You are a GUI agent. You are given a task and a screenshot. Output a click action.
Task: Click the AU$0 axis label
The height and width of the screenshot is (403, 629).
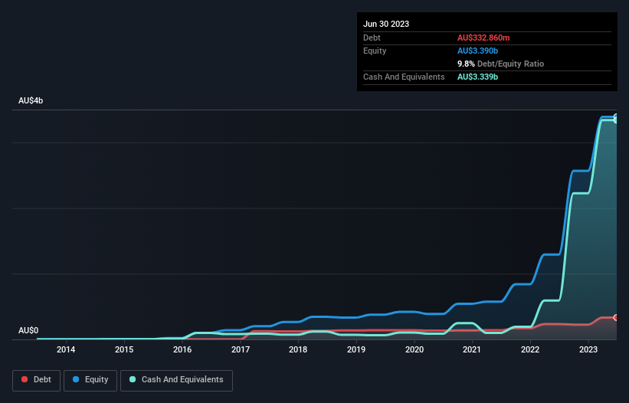coord(28,330)
